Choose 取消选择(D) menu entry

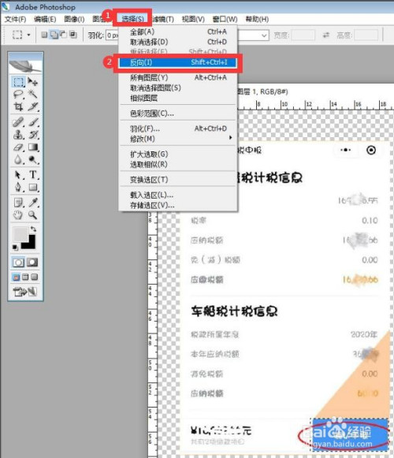[178, 42]
